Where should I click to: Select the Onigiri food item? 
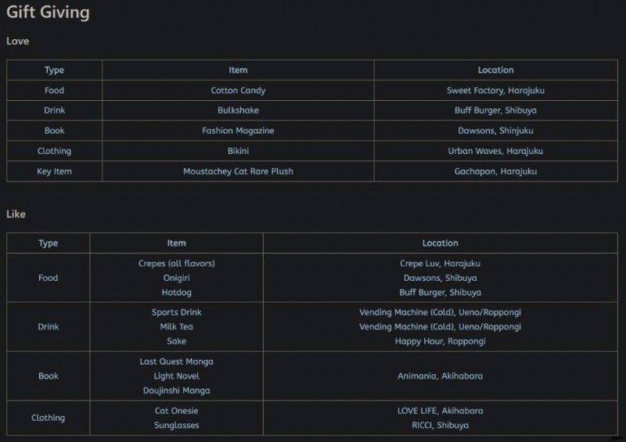tap(176, 278)
